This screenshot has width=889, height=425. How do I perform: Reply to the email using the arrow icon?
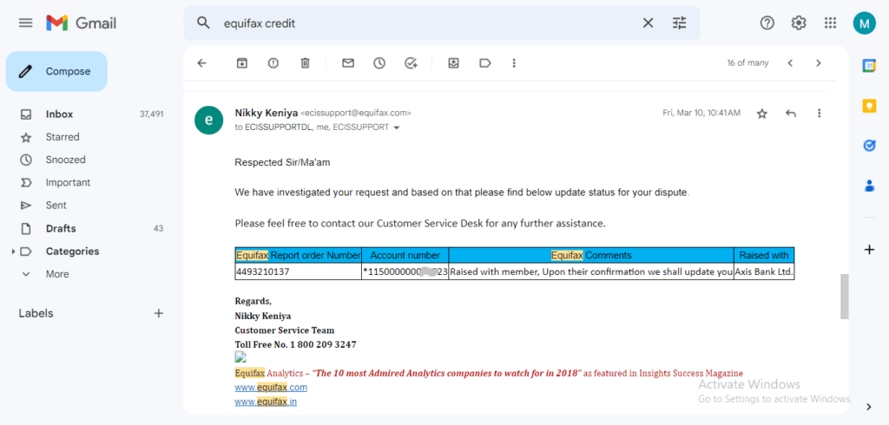pyautogui.click(x=791, y=114)
